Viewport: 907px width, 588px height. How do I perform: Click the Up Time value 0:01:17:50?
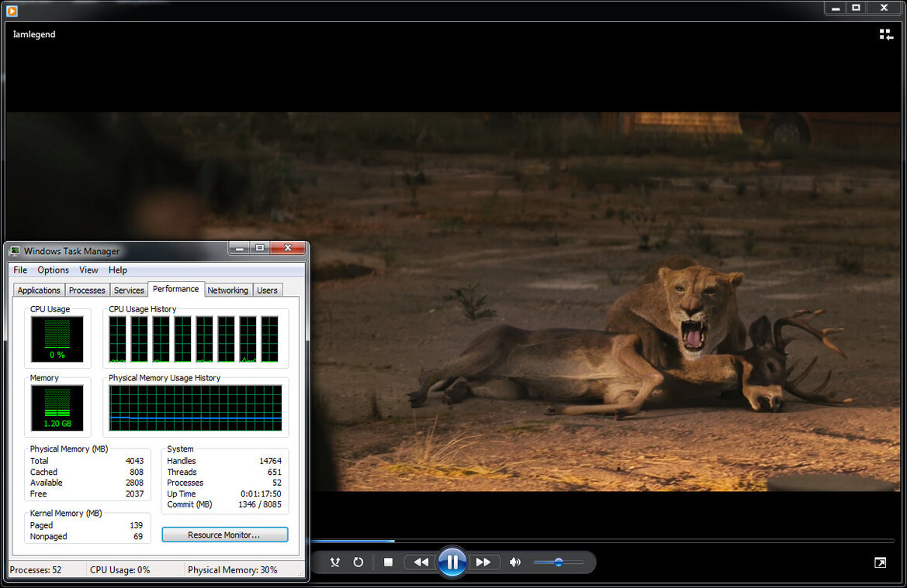(x=261, y=493)
